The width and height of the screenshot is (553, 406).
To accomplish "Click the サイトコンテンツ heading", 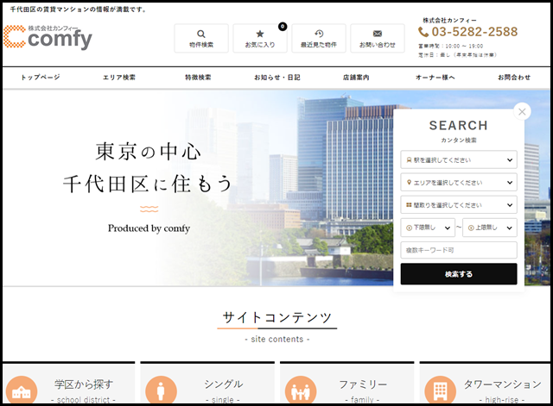I will point(277,317).
